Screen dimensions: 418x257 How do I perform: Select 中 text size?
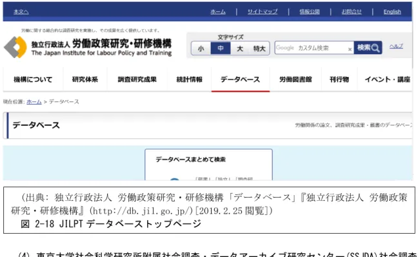(x=221, y=48)
